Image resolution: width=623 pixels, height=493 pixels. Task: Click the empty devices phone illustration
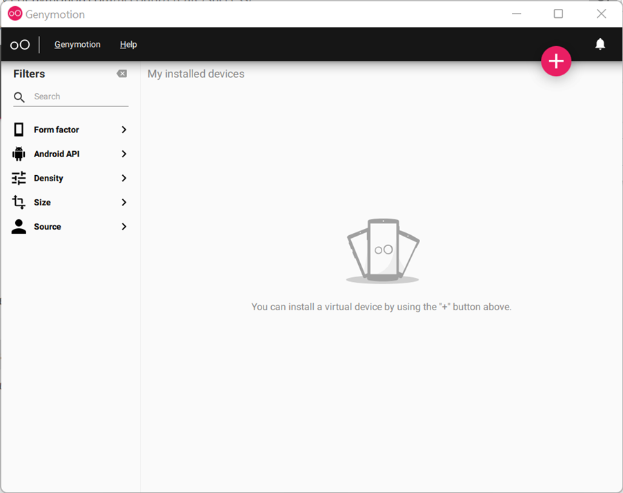[383, 251]
